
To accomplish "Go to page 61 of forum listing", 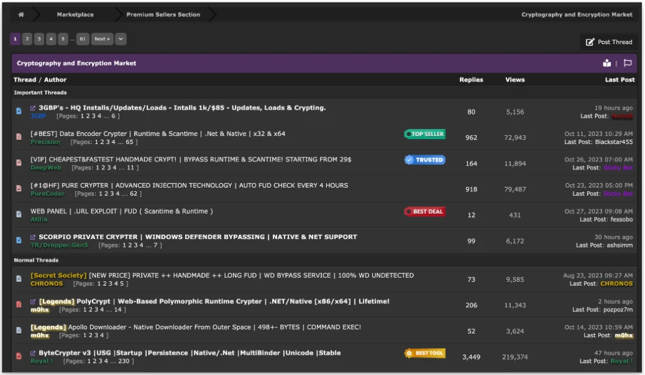I will click(x=83, y=39).
